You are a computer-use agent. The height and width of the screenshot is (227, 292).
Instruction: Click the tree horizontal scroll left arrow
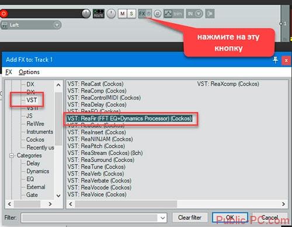pyautogui.click(x=9, y=204)
